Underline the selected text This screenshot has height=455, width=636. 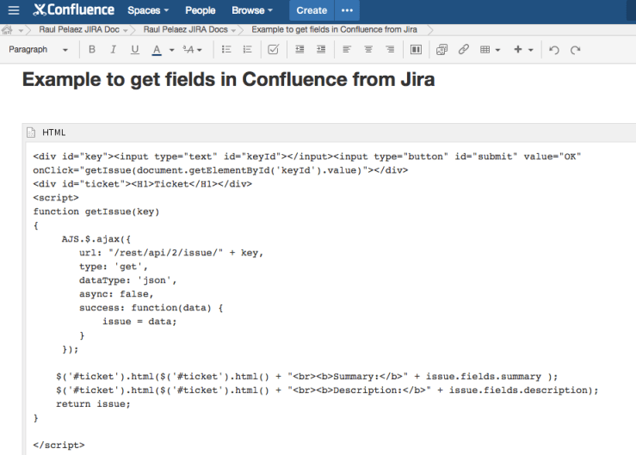[134, 50]
